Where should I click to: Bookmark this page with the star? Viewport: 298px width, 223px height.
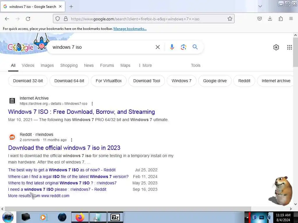pyautogui.click(x=230, y=19)
